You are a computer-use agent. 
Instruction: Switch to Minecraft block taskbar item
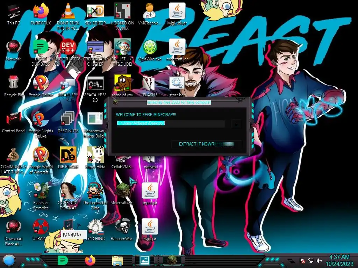coord(172,260)
